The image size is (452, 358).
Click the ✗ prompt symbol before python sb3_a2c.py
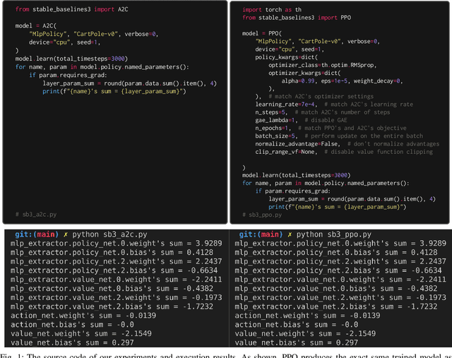[66, 234]
